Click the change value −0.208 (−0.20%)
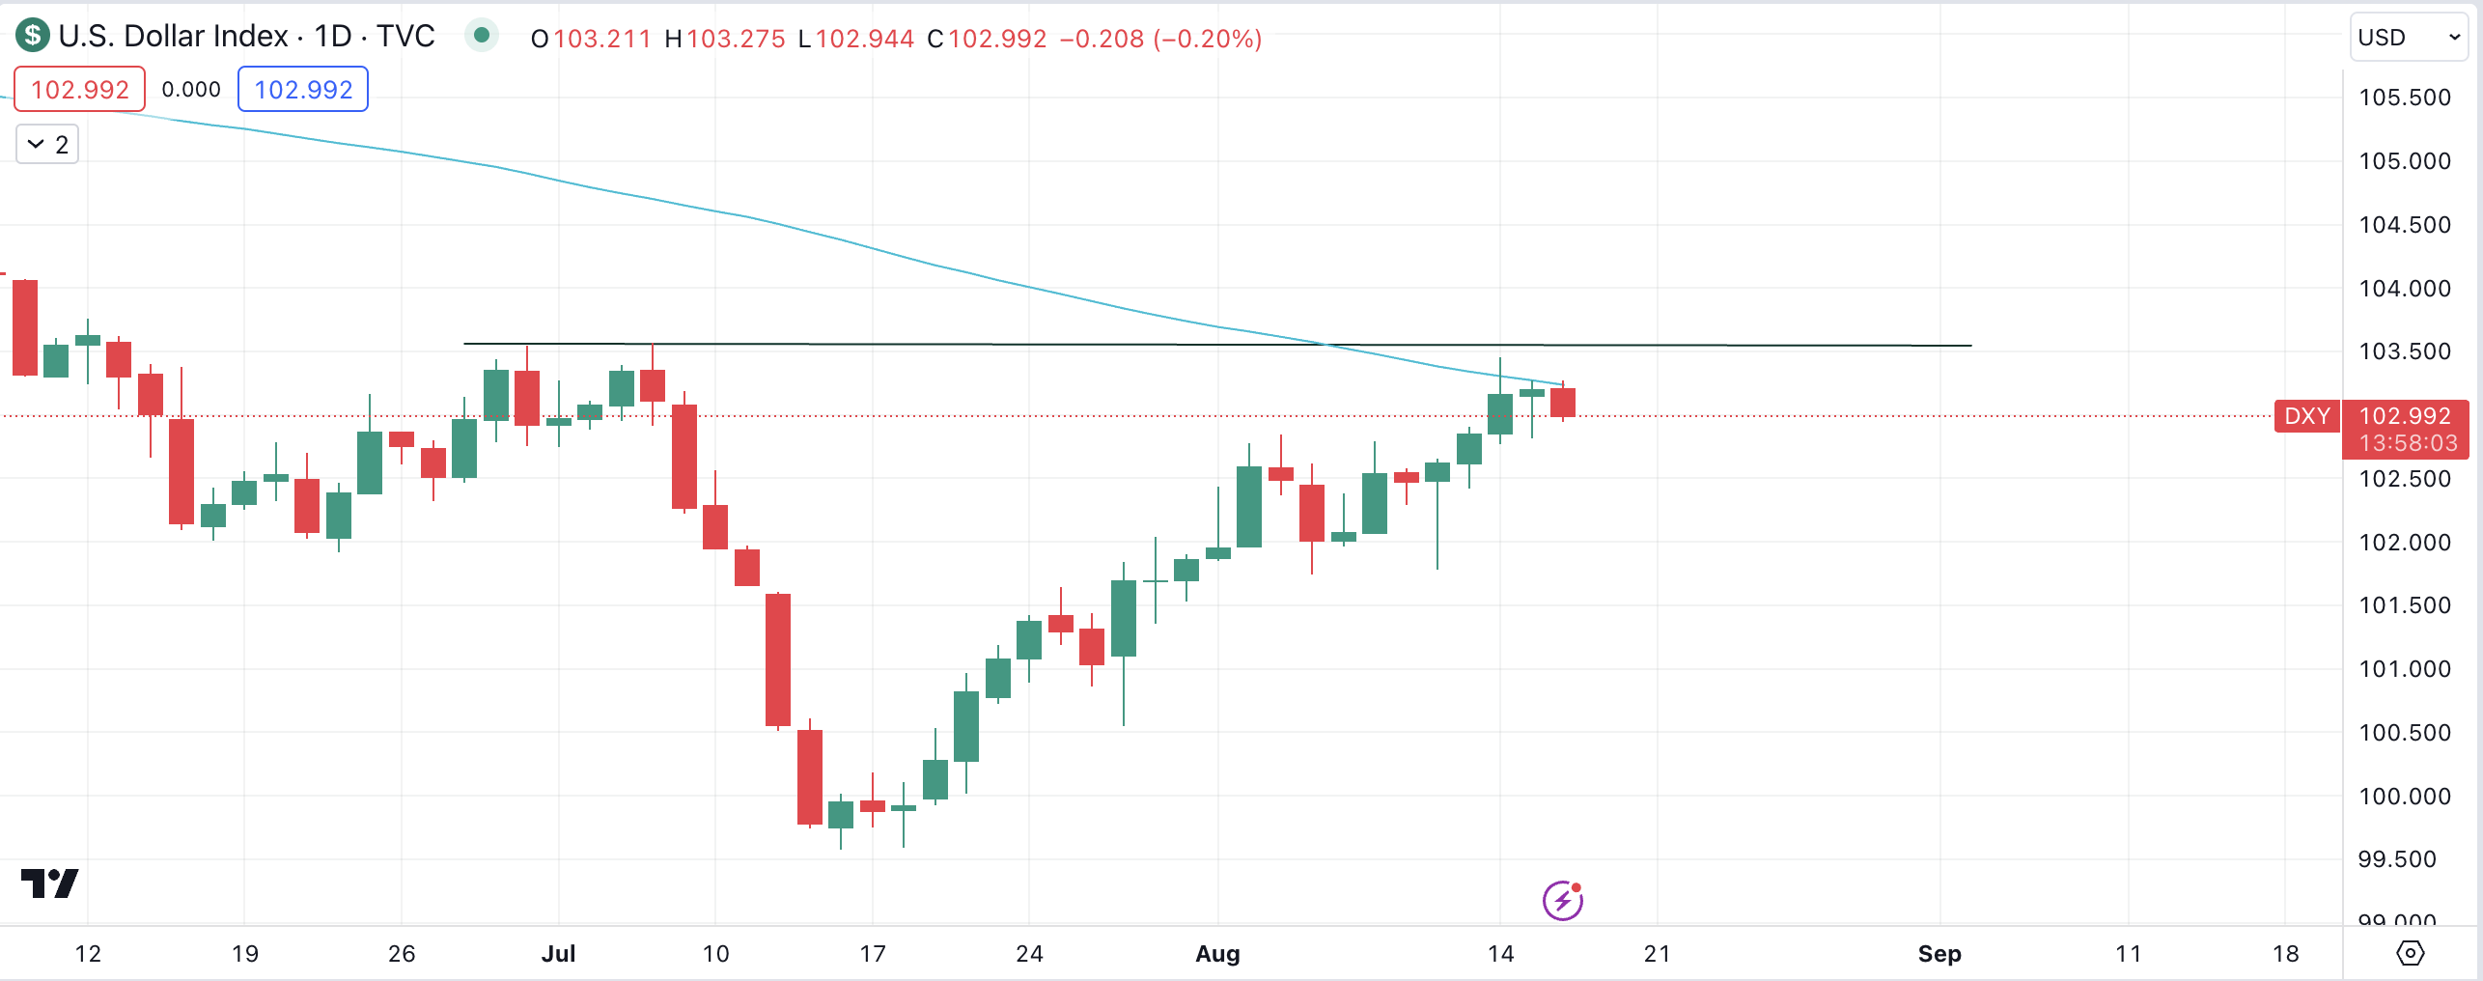This screenshot has height=981, width=2483. tap(1160, 39)
